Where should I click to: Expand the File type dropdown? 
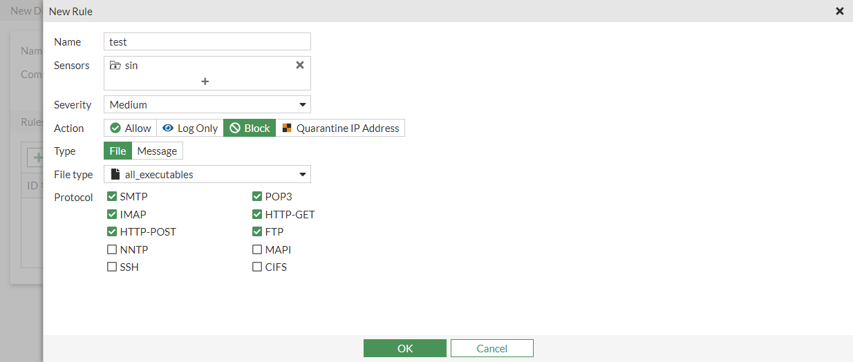point(207,175)
